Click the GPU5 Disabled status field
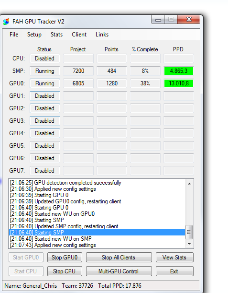228x293 pixels. point(45,146)
